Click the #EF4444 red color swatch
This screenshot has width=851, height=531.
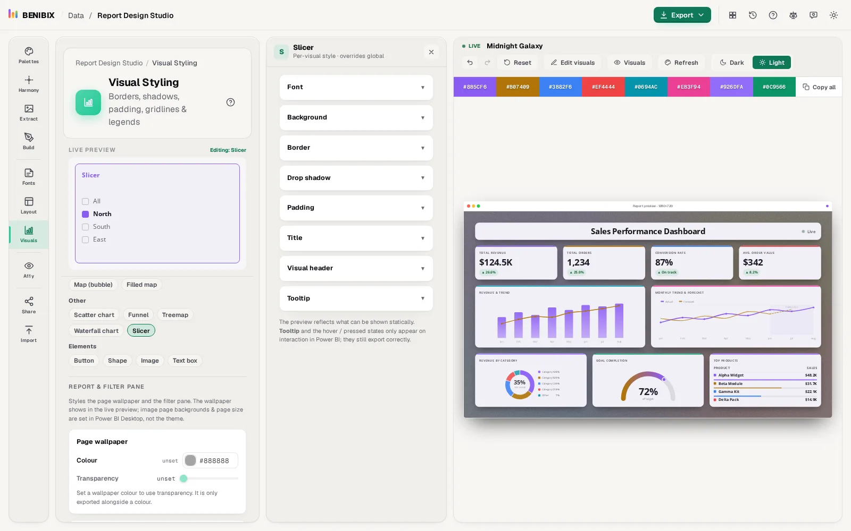click(x=603, y=87)
